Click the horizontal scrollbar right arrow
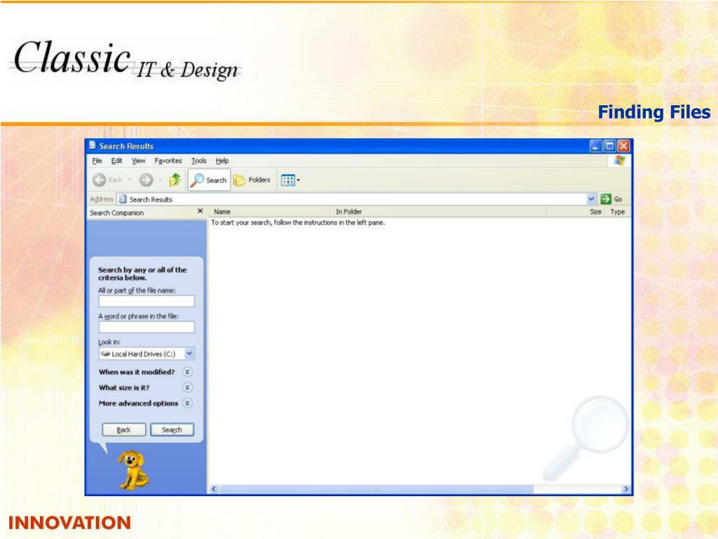The width and height of the screenshot is (718, 539). click(x=626, y=489)
